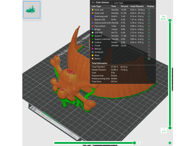The image size is (195, 146).
Task: Click the horizontal move slider handle
Action: pos(134,143)
